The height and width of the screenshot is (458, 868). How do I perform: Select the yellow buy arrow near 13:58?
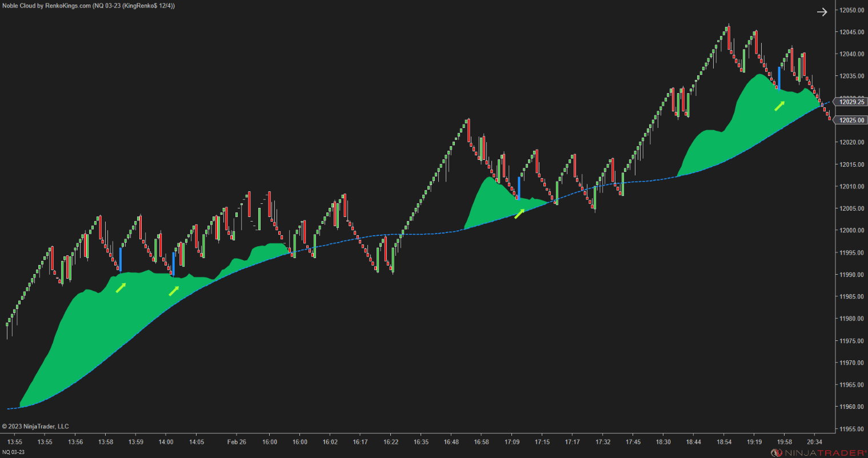[x=120, y=288]
